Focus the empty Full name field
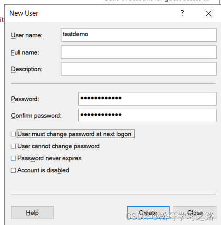Screen dimensions: 221x225 pyautogui.click(x=139, y=52)
